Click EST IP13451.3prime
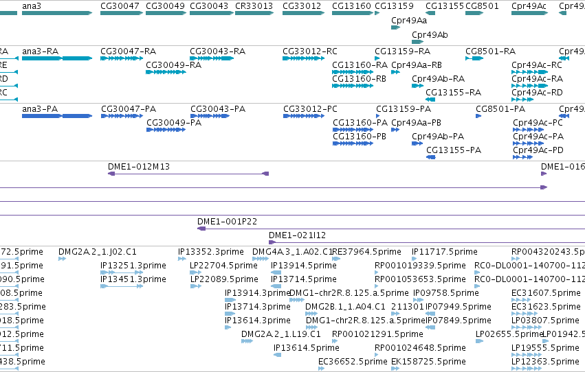 [122, 286]
